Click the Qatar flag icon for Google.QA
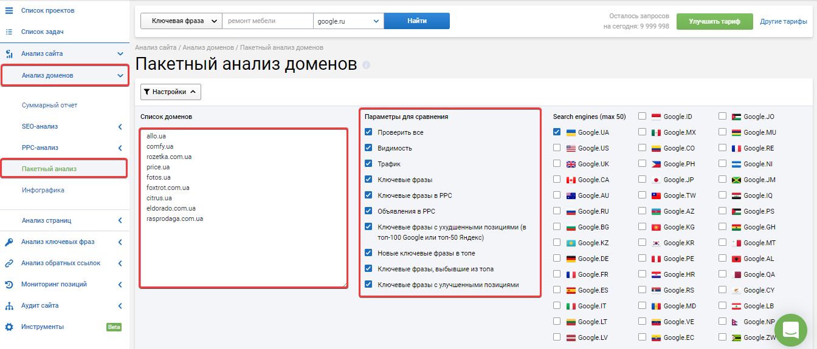The width and height of the screenshot is (817, 349). point(736,274)
